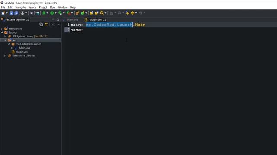Place cursor after 'name:' on line 2
Screen dimensions: 277x155
[x=84, y=30]
